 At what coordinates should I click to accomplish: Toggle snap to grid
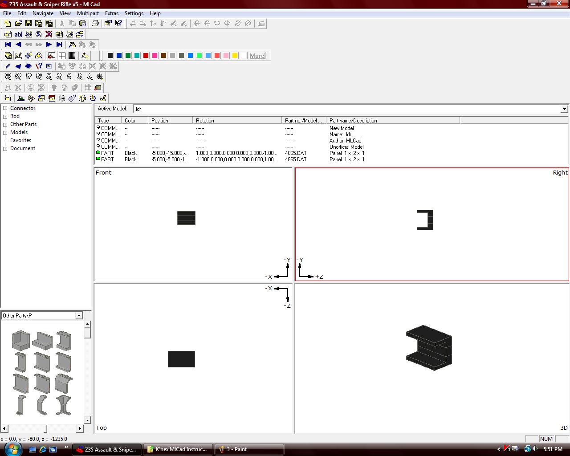click(x=52, y=56)
